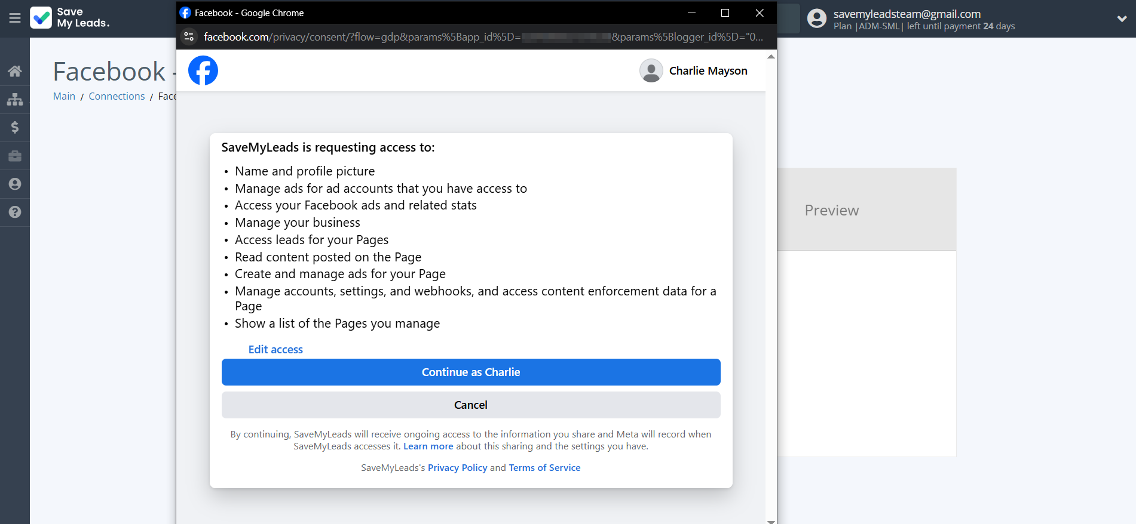Open the hamburger menu in SaveMyLeads
1136x524 pixels.
[15, 18]
